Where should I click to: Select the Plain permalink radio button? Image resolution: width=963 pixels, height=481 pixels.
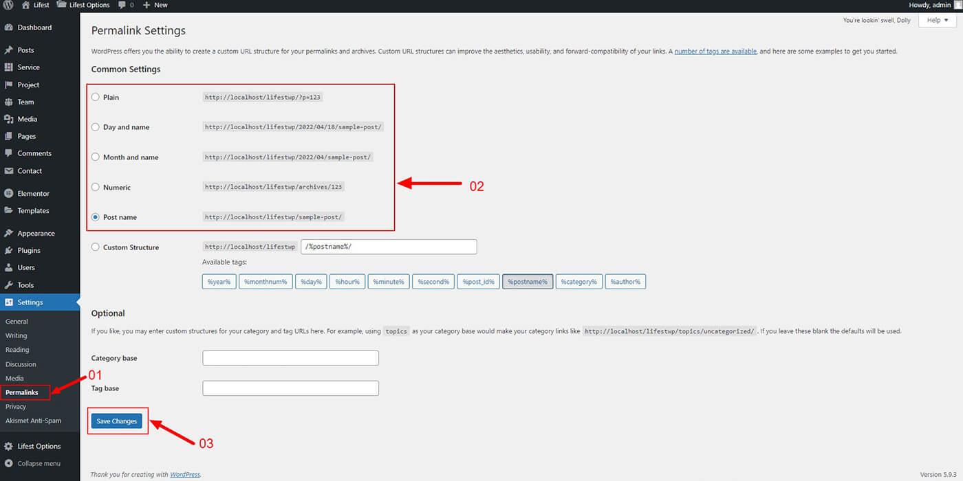pyautogui.click(x=96, y=97)
